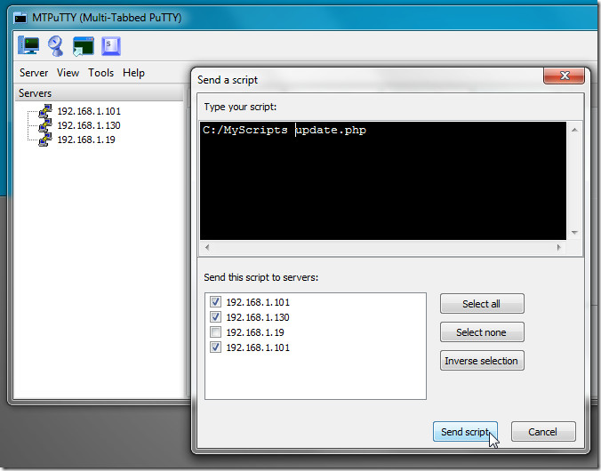The height and width of the screenshot is (471, 601).
Task: Open the Server menu
Action: point(34,73)
